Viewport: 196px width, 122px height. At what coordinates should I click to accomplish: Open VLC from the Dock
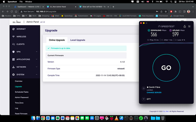(116, 118)
